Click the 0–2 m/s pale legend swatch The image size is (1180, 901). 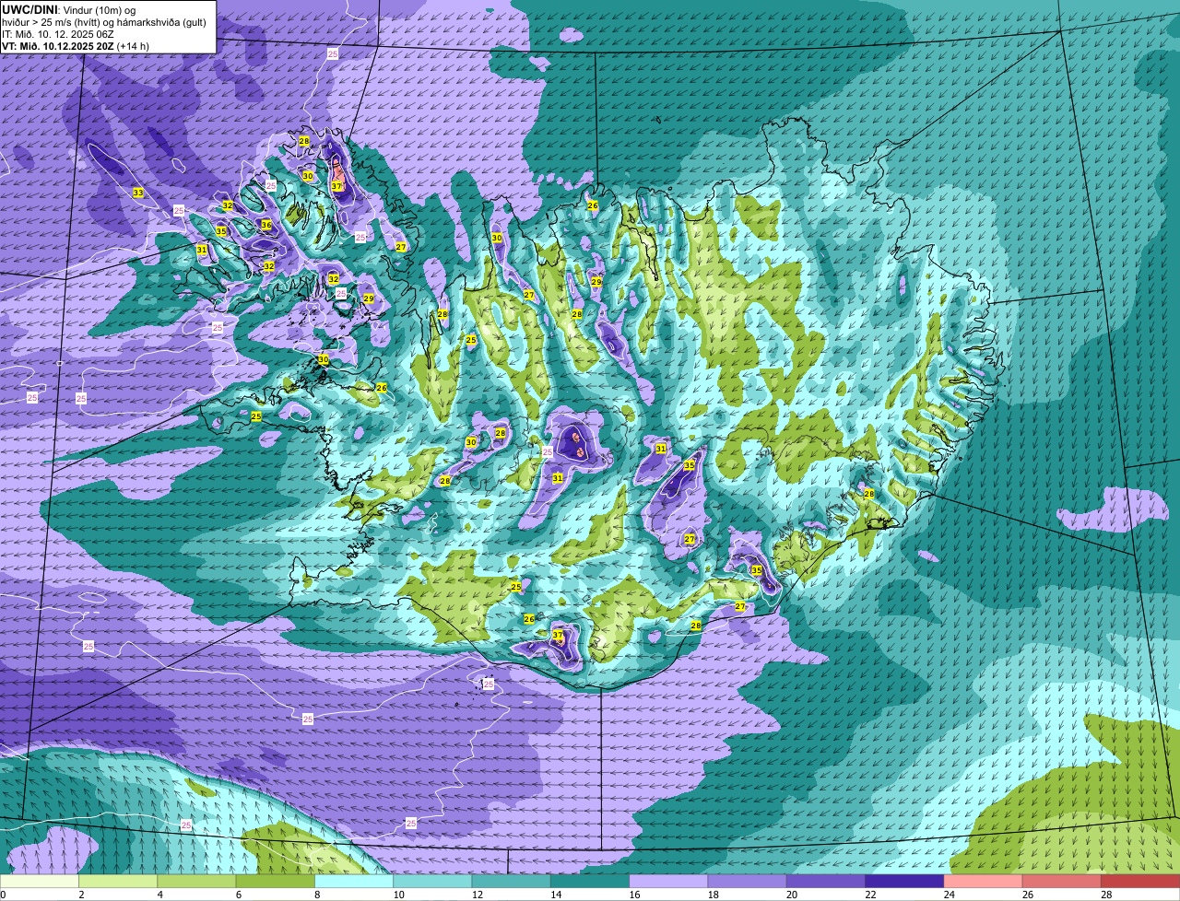tap(39, 882)
